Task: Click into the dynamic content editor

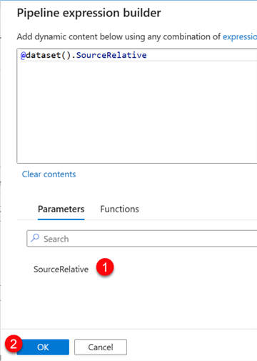Action: pyautogui.click(x=137, y=106)
